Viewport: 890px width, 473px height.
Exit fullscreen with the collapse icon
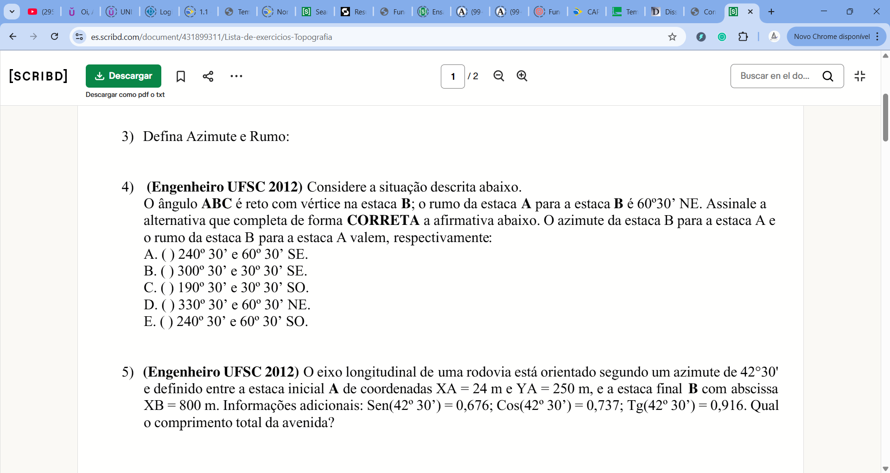pyautogui.click(x=860, y=76)
